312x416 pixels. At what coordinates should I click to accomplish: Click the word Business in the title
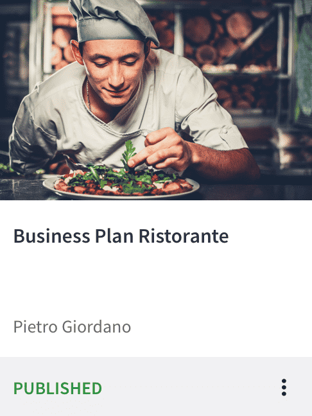coord(52,236)
